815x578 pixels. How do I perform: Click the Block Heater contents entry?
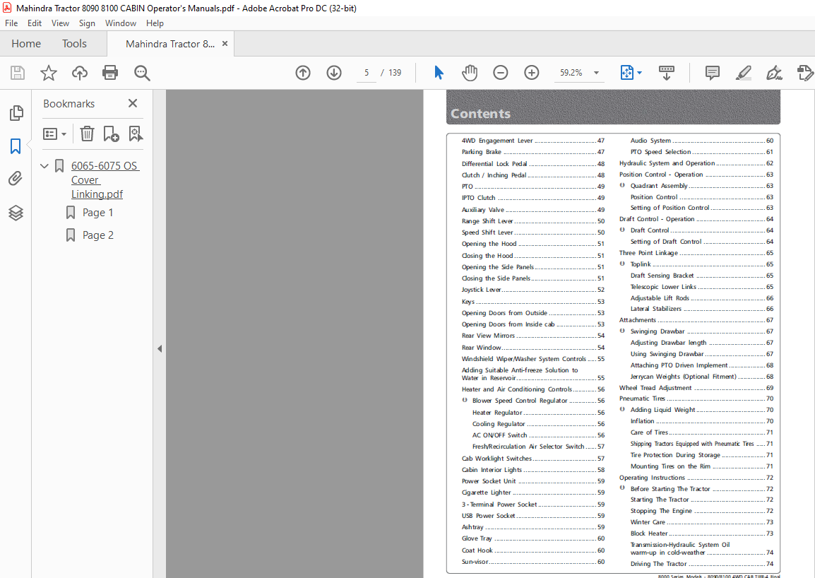click(702, 533)
